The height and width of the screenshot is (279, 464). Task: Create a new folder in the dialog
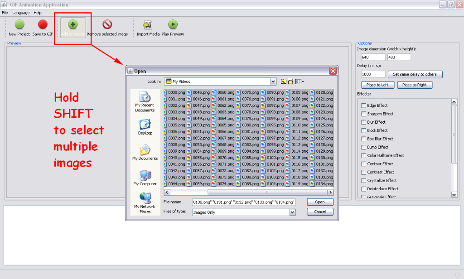pyautogui.click(x=290, y=82)
